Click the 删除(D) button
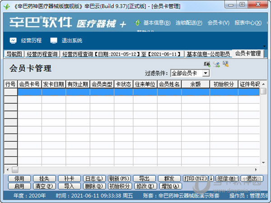The image size is (271, 203). (94, 186)
